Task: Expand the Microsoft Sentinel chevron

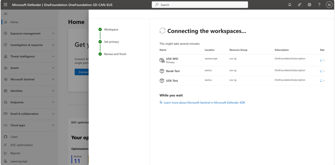Action: pyautogui.click(x=53, y=79)
